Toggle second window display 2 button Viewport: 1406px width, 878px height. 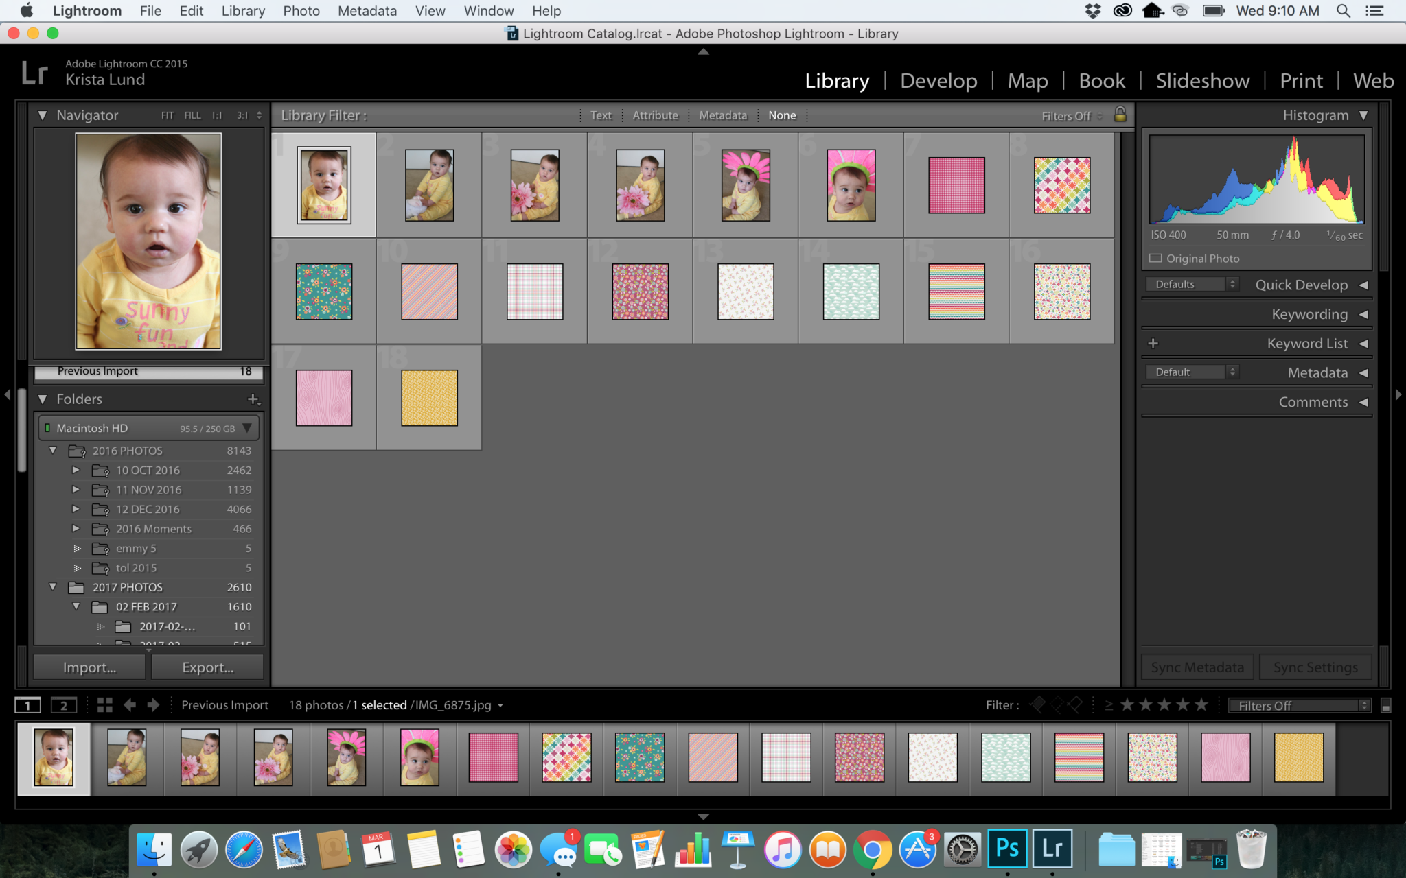(x=64, y=705)
